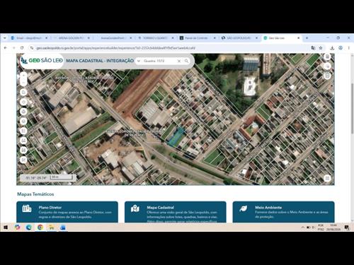
Task: Click the third right-side map widget icon
Action: (x=327, y=76)
